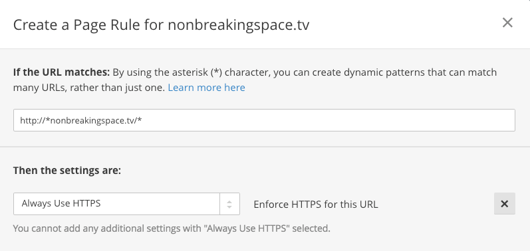The height and width of the screenshot is (251, 530).
Task: Click the 'You cannot add any additional settings' note
Action: [172, 228]
